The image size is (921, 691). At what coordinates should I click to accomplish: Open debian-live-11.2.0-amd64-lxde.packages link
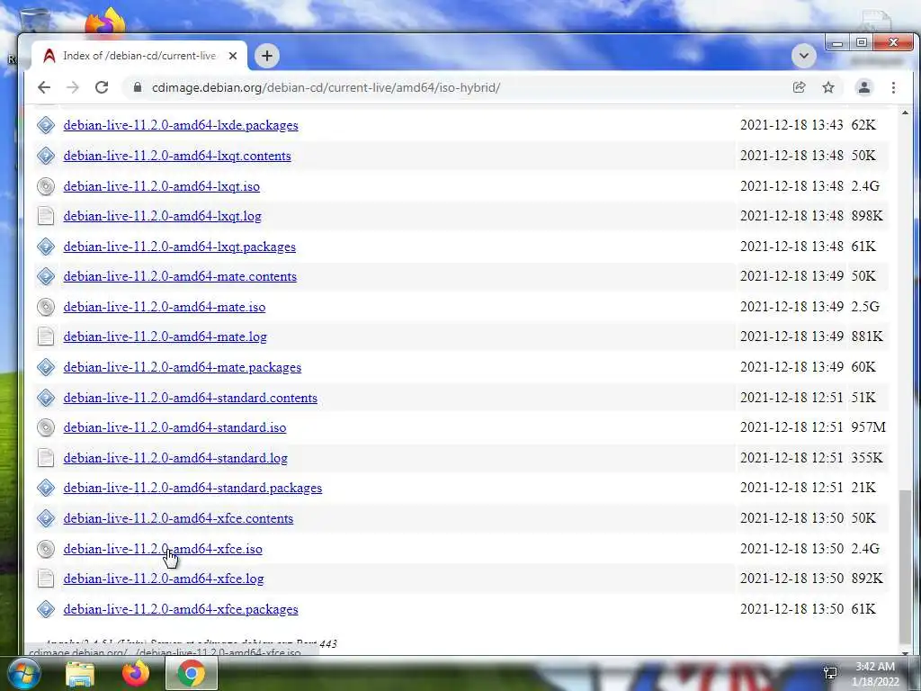pyautogui.click(x=181, y=125)
